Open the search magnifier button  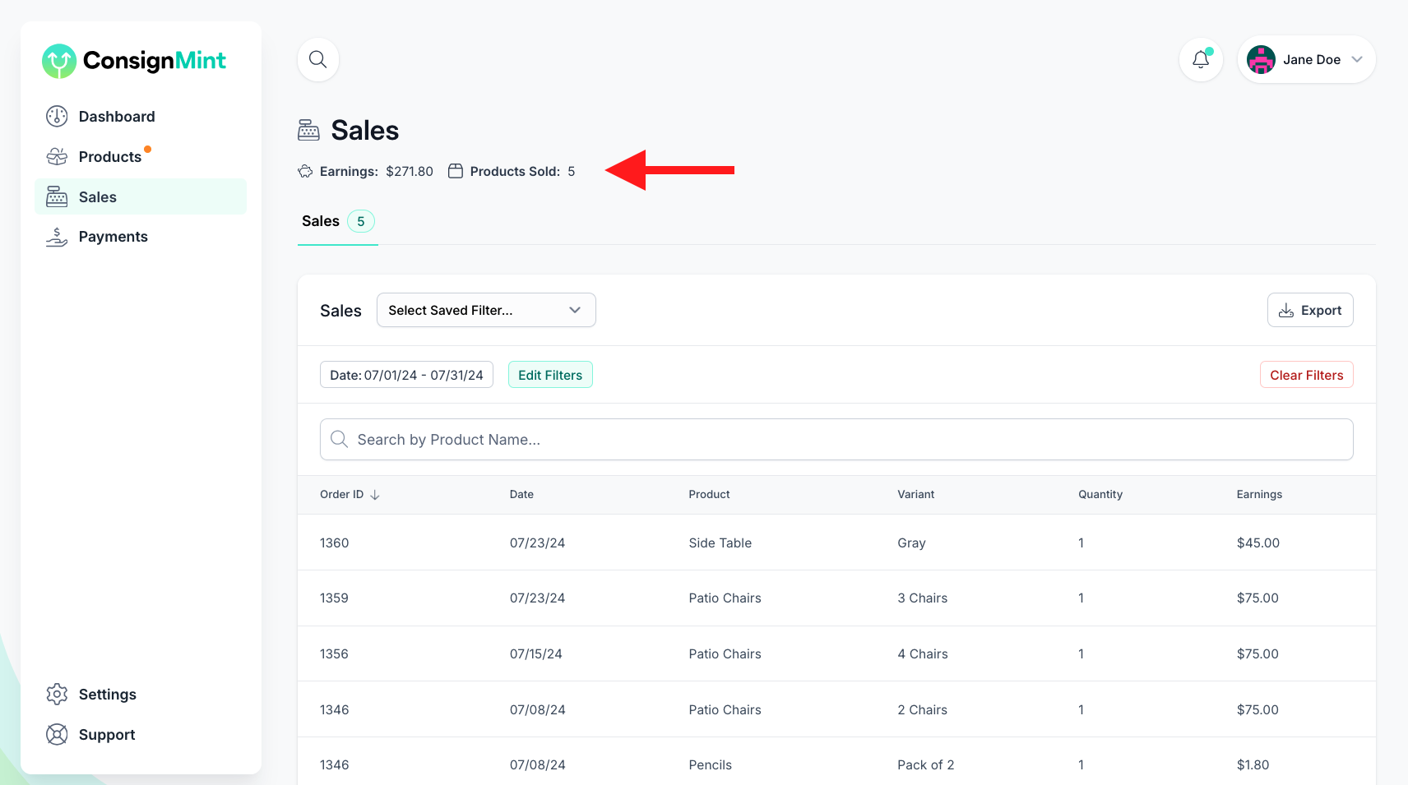click(x=318, y=59)
